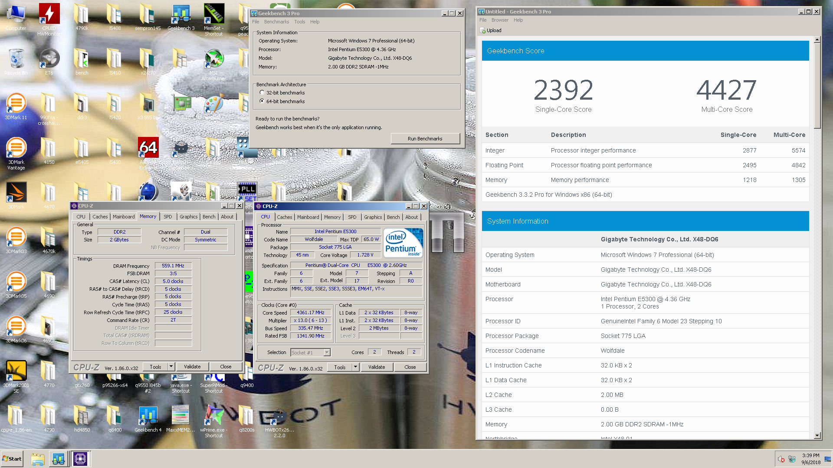
Task: Open About tab in left CPU-Z
Action: point(227,217)
